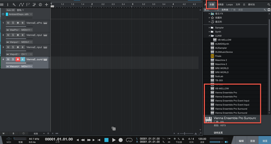Screen dimensions: 271x144
Task: Switch to the 文件 browser tab
Action: coord(238,4)
